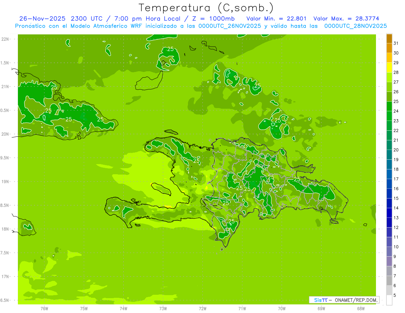The width and height of the screenshot is (405, 313).
Task: Click the '21N' latitude axis label
Action: [x=5, y=86]
